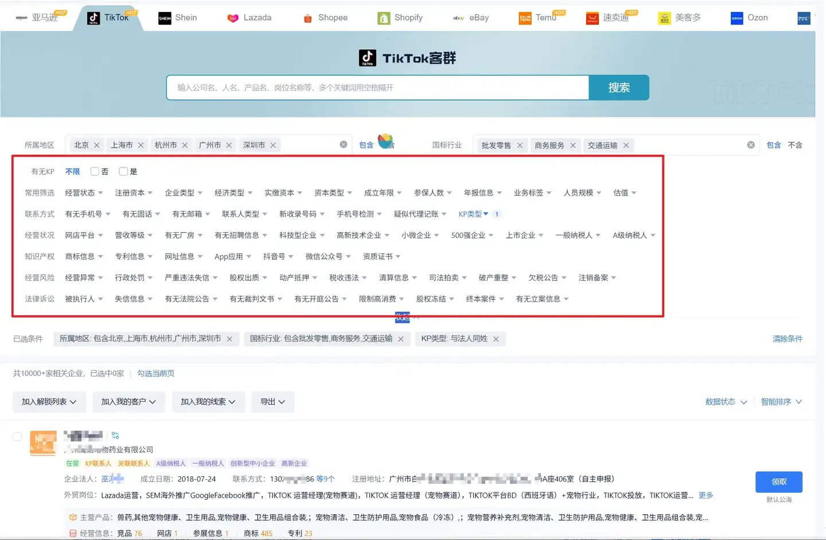The image size is (826, 540).
Task: Open the 导出 export menu
Action: [273, 402]
